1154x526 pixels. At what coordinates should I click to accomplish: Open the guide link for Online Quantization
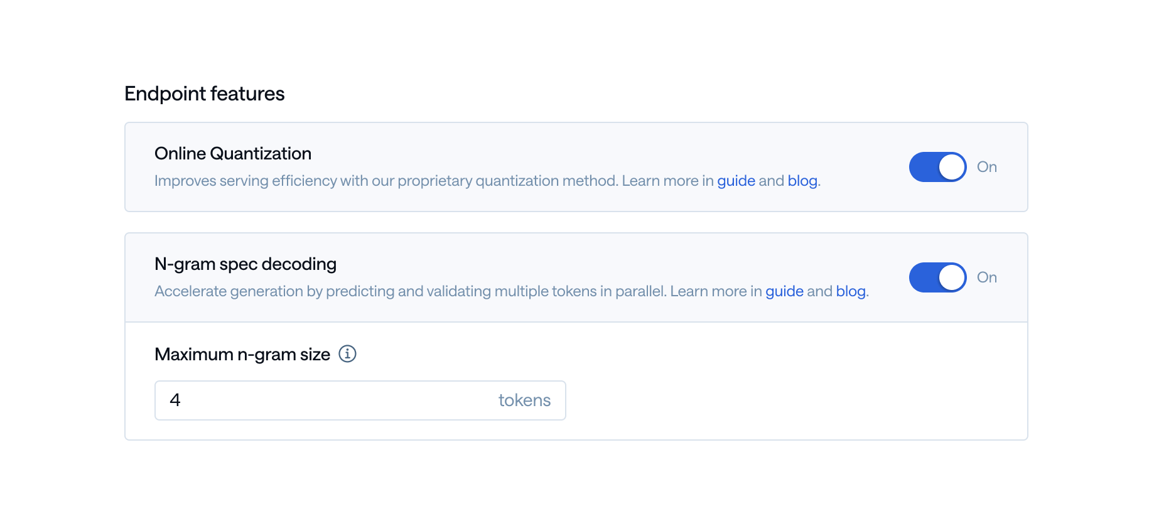[736, 181]
